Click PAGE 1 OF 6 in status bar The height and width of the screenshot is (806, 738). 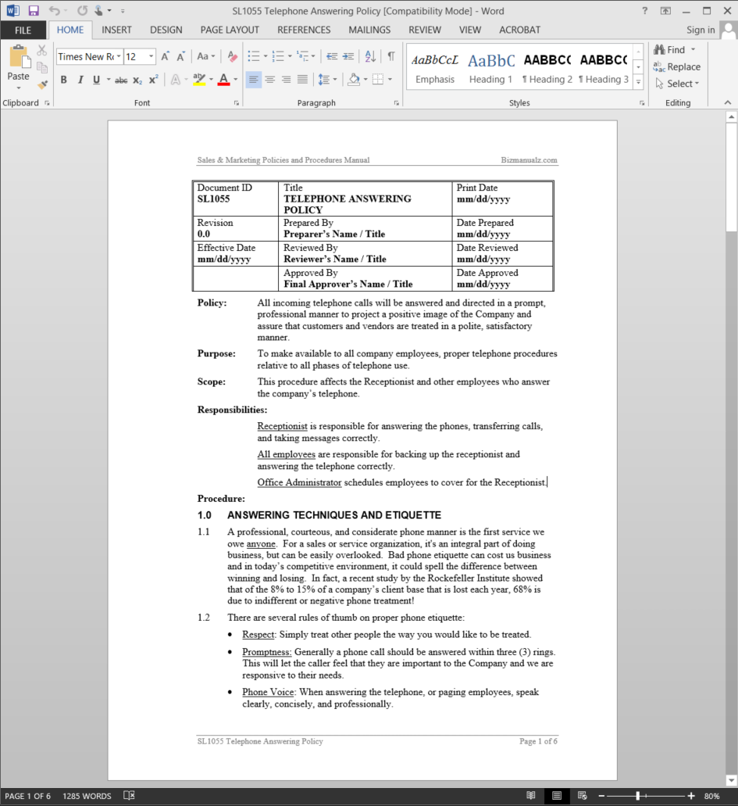tap(28, 796)
